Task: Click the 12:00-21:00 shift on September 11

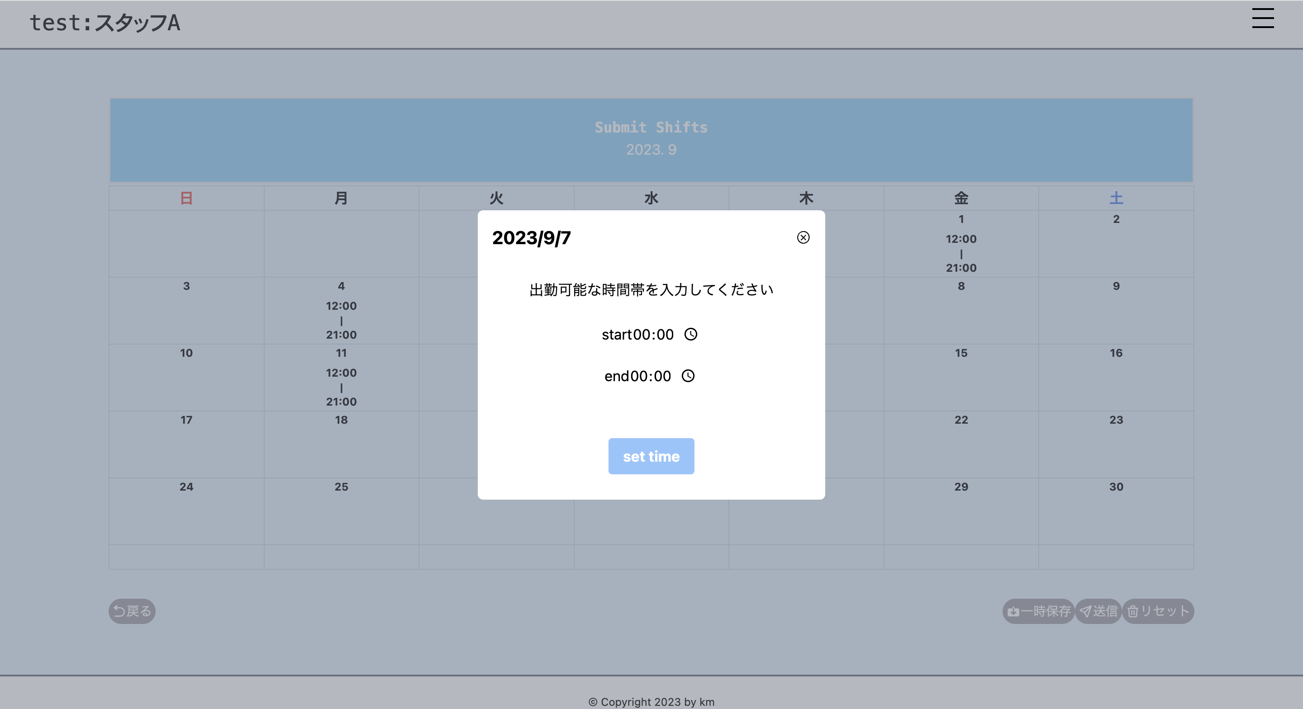Action: pyautogui.click(x=342, y=388)
